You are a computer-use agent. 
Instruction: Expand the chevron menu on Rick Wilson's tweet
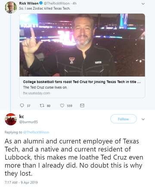pyautogui.click(x=143, y=4)
